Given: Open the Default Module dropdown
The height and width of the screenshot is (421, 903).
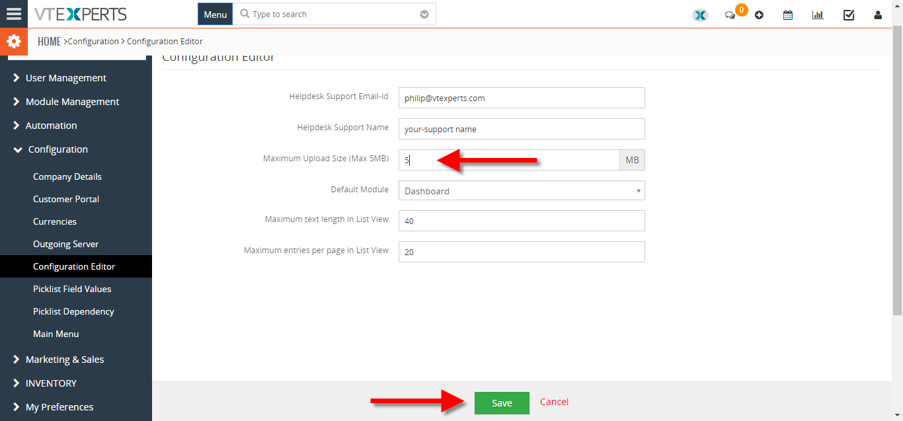Looking at the screenshot, I should coord(522,191).
